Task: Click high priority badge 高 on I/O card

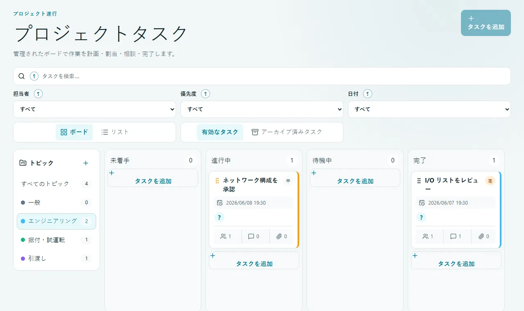Action: (x=490, y=180)
